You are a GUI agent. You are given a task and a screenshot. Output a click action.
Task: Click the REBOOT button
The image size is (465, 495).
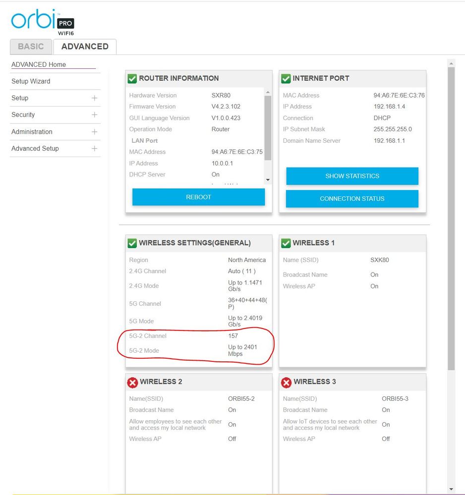[198, 197]
